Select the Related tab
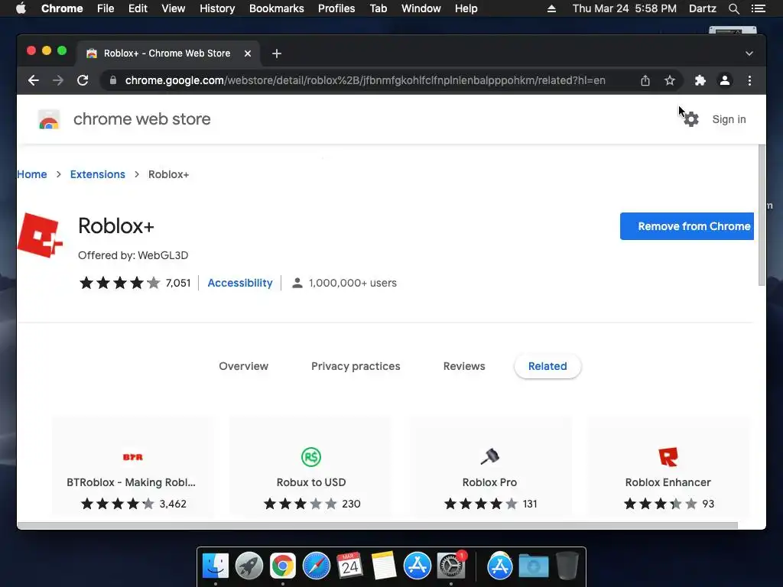783x587 pixels. (x=547, y=366)
